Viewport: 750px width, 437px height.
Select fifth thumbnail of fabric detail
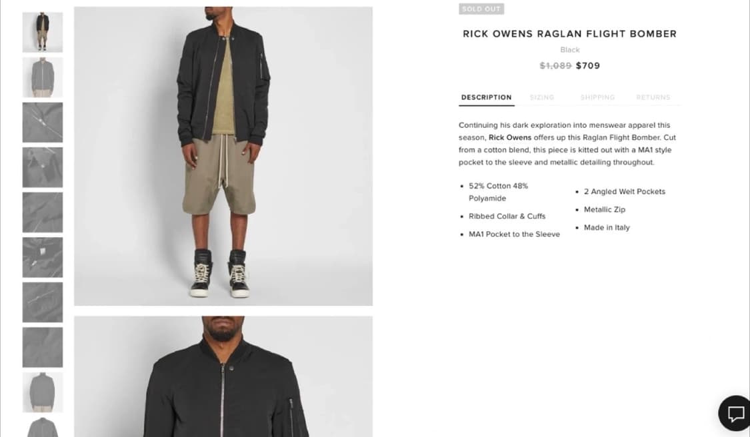tap(43, 213)
